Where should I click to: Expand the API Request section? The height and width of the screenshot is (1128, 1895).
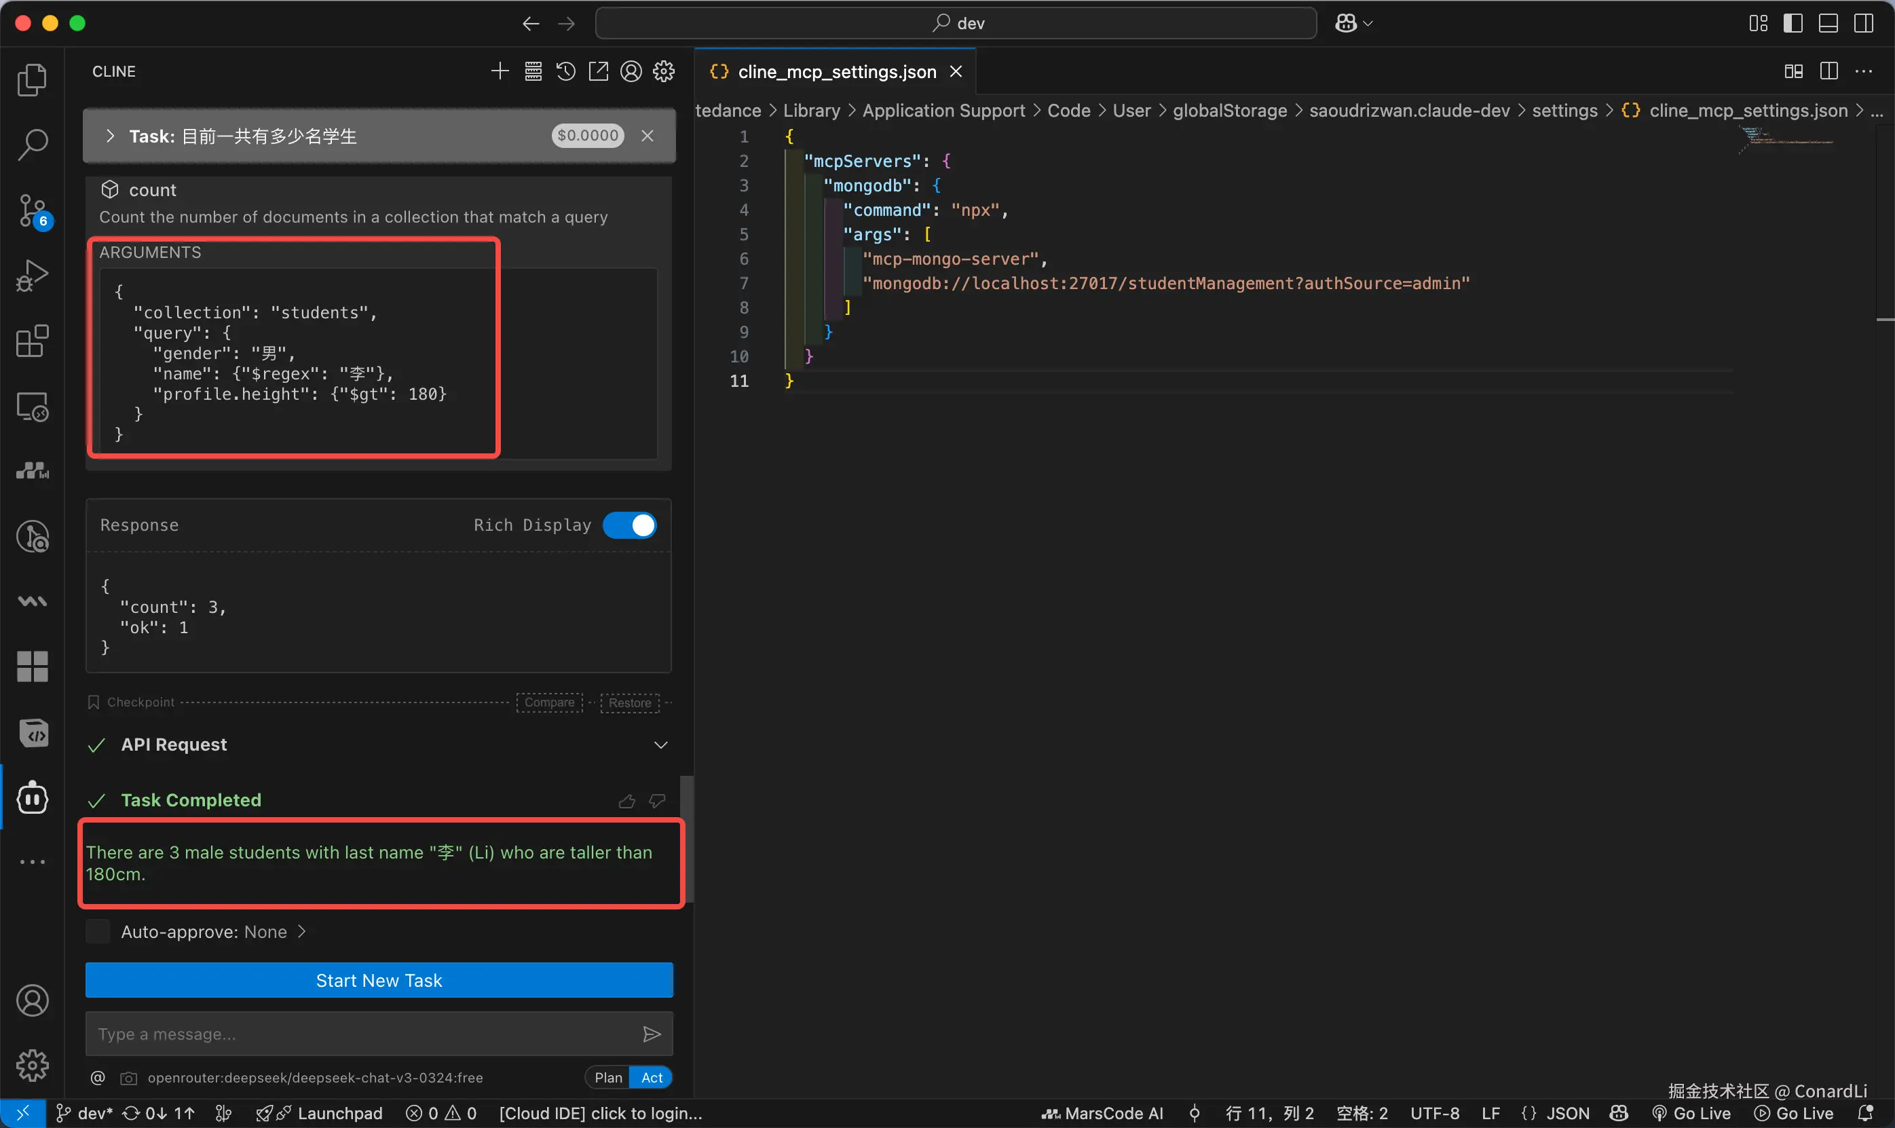click(x=660, y=745)
